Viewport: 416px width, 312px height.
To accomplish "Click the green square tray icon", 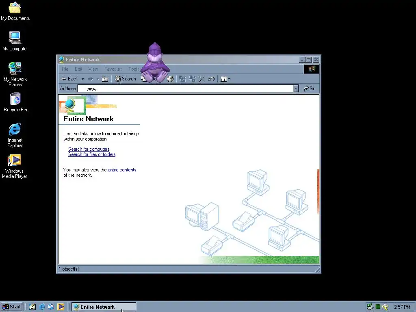I will coord(378,307).
